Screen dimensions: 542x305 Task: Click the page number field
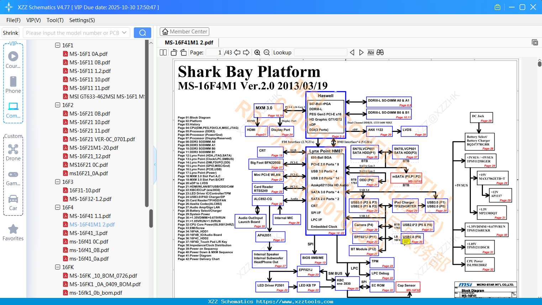tap(215, 53)
